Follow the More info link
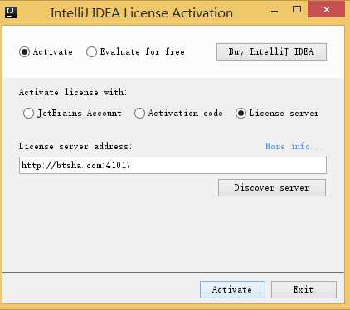 pyautogui.click(x=289, y=146)
